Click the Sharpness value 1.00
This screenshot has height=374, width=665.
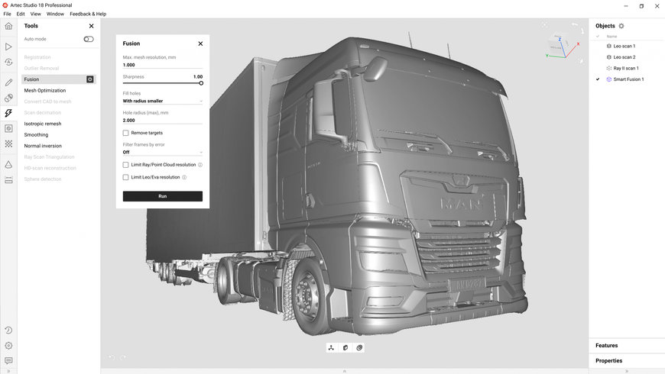198,76
